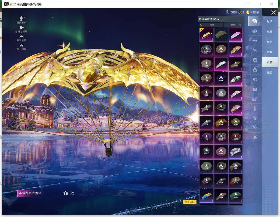Select the highlighted 战备 tab
The image size is (280, 217).
(270, 62)
